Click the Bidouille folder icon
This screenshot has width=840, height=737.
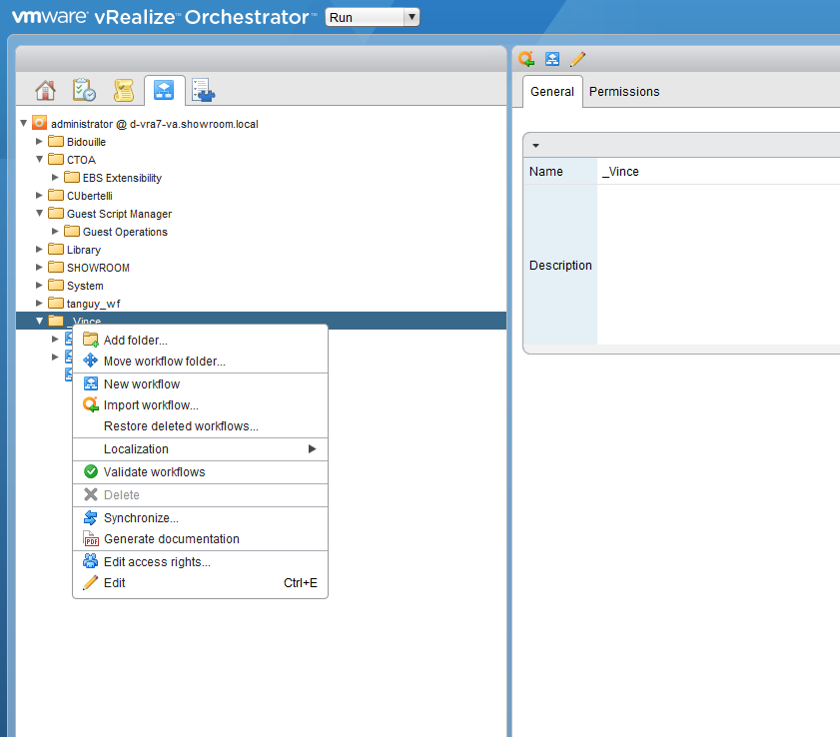click(x=56, y=142)
